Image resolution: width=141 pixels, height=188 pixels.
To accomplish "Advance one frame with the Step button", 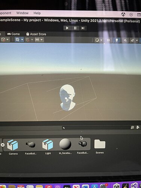I will (83, 28).
